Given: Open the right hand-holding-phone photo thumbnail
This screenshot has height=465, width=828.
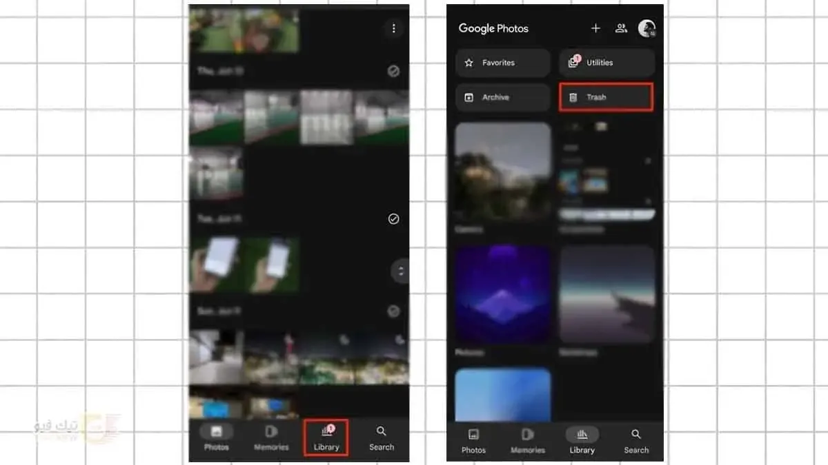Looking at the screenshot, I should pyautogui.click(x=272, y=265).
